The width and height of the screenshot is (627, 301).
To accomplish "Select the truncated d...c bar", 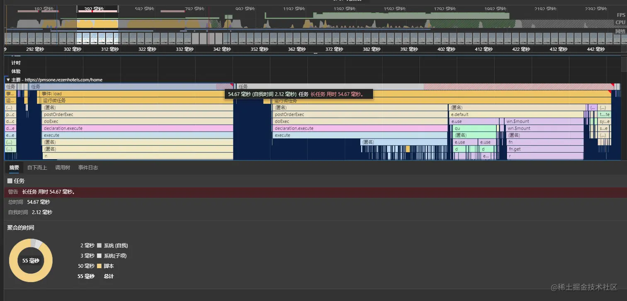I will point(10,121).
